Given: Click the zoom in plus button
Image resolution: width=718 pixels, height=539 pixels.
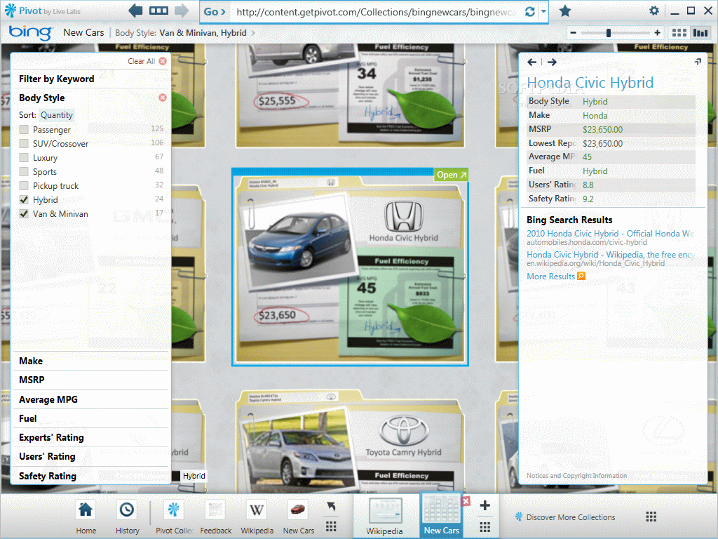Looking at the screenshot, I should 657,32.
